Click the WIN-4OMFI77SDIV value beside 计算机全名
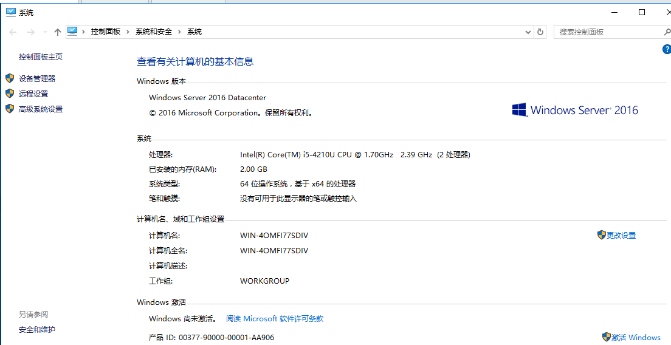The height and width of the screenshot is (345, 671). 274,250
